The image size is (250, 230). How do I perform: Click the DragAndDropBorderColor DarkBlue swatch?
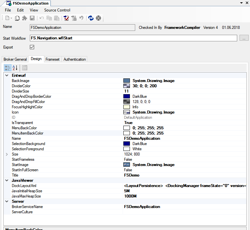point(127,96)
